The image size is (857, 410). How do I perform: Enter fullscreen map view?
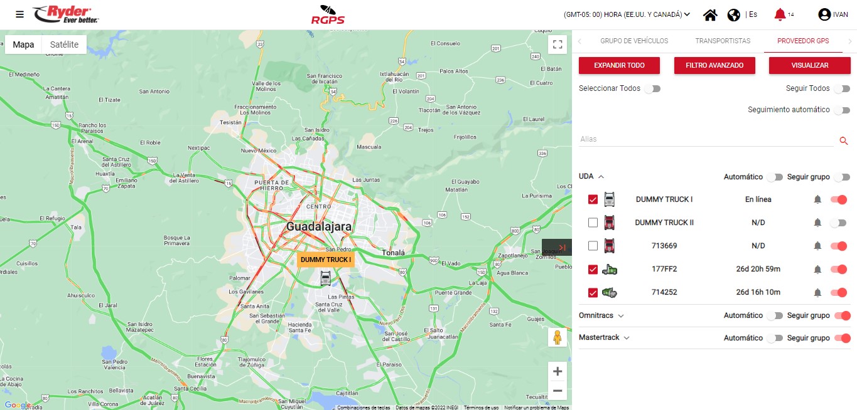(557, 45)
